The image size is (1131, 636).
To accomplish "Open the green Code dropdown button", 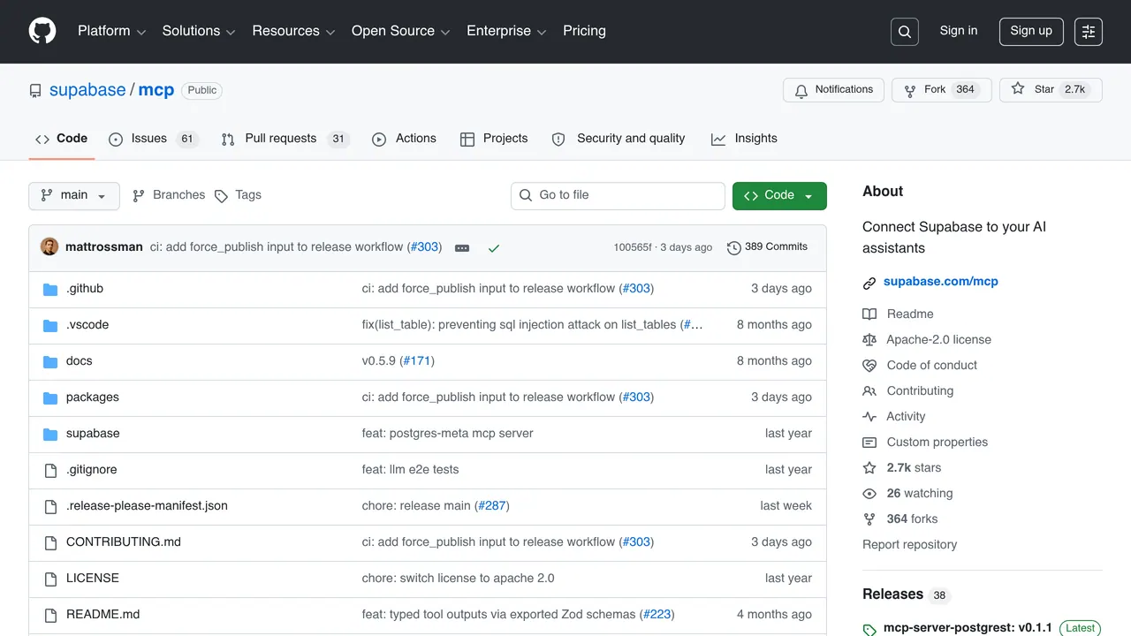I will pos(779,195).
